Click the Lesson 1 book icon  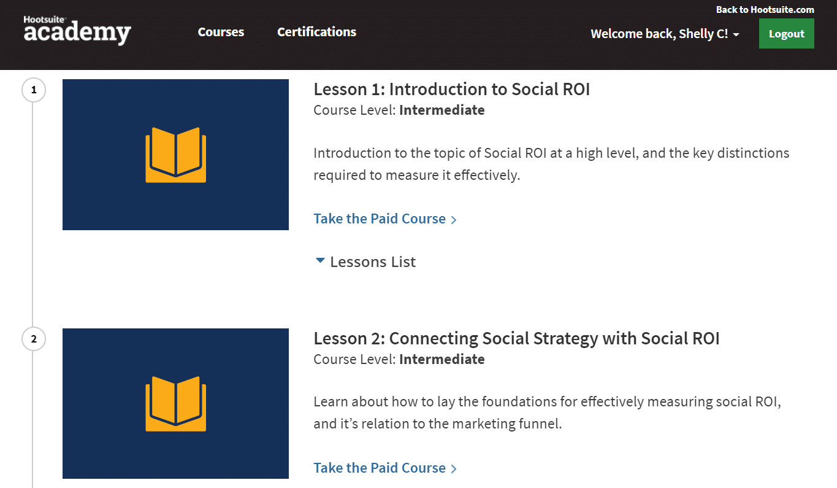(175, 155)
